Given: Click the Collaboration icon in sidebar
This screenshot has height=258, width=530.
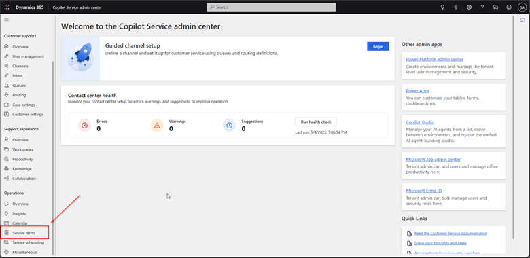Looking at the screenshot, I should [x=6, y=179].
